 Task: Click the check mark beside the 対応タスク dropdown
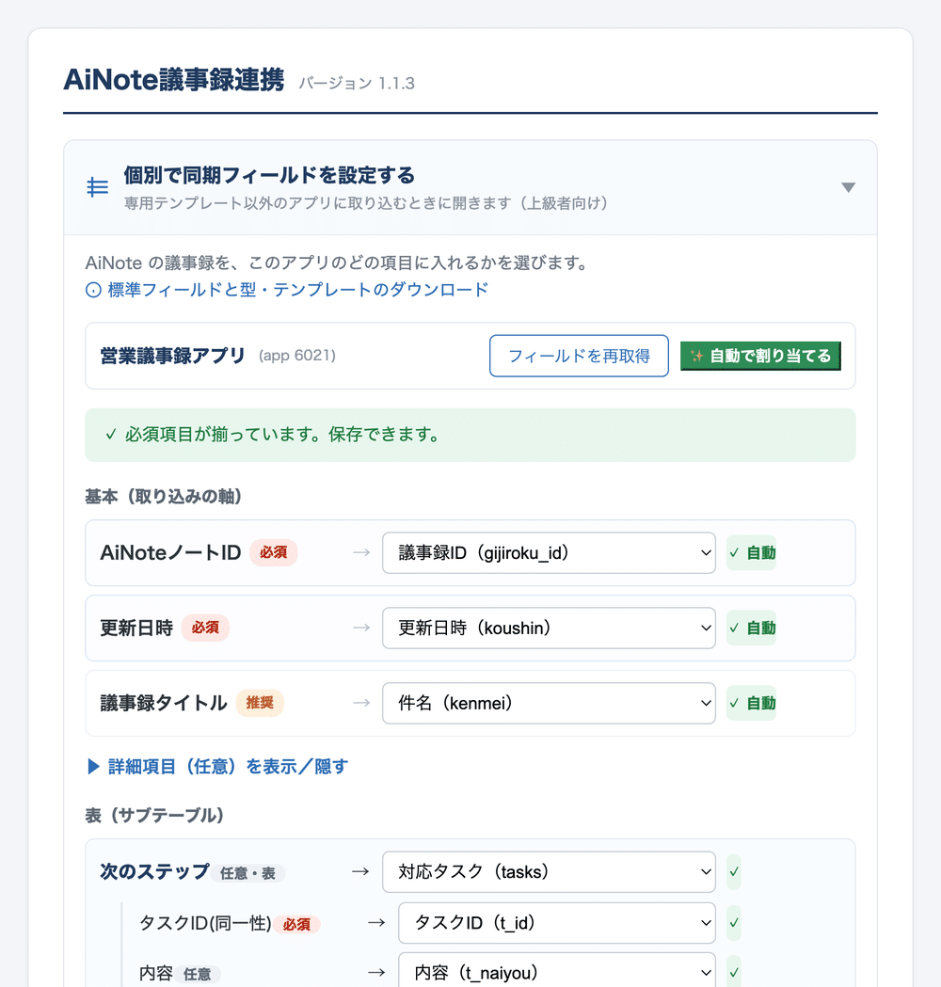pos(733,872)
